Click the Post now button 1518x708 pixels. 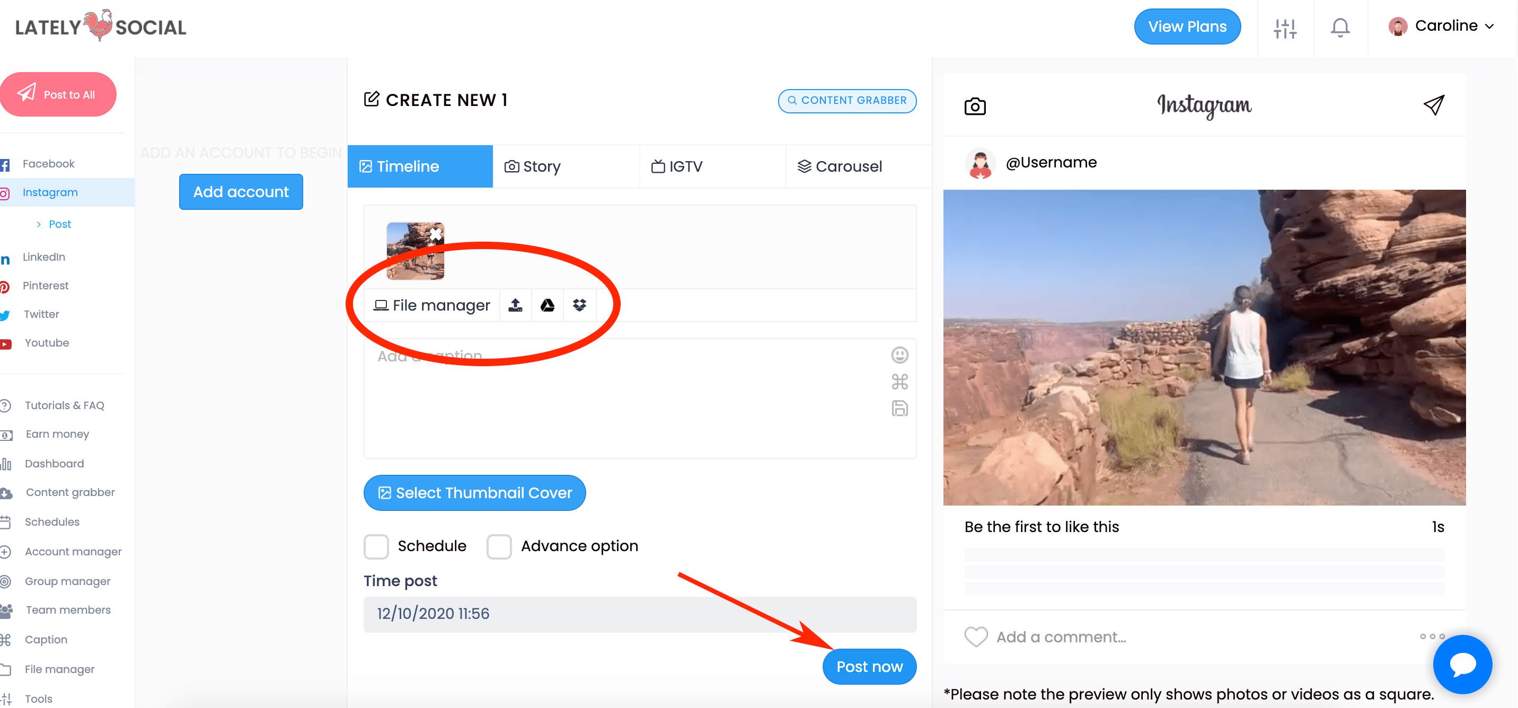[869, 666]
